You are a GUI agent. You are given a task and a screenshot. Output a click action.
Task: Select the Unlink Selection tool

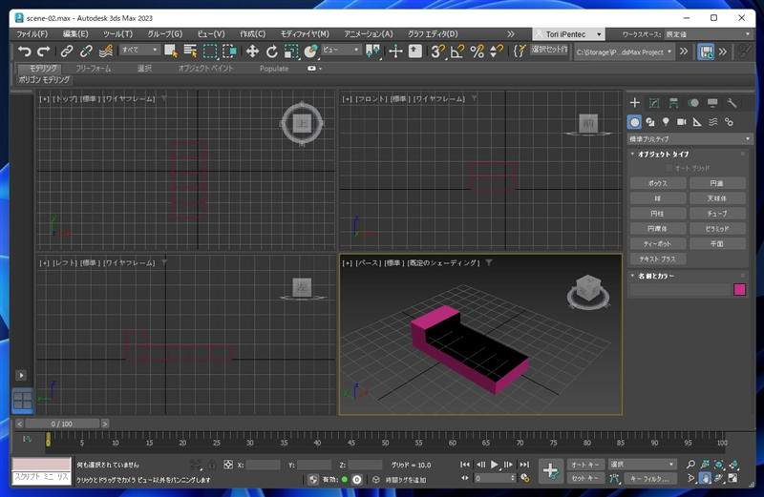pos(86,52)
